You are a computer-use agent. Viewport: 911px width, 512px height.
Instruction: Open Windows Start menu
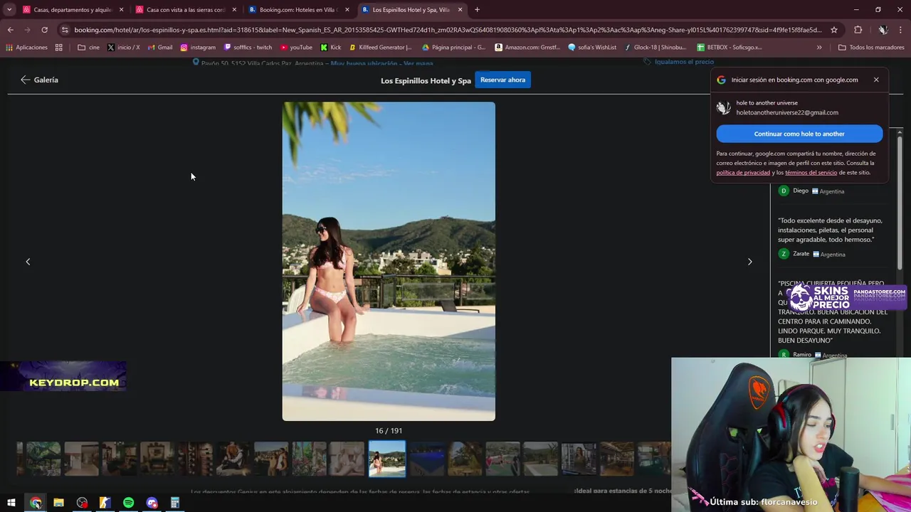(11, 503)
